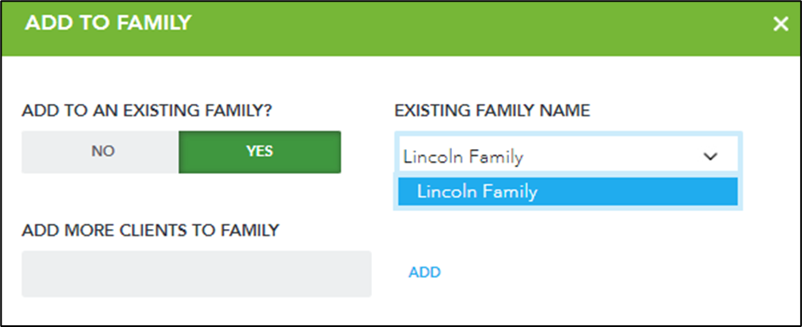Add the client using the ADD link
The image size is (802, 327).
pos(425,272)
